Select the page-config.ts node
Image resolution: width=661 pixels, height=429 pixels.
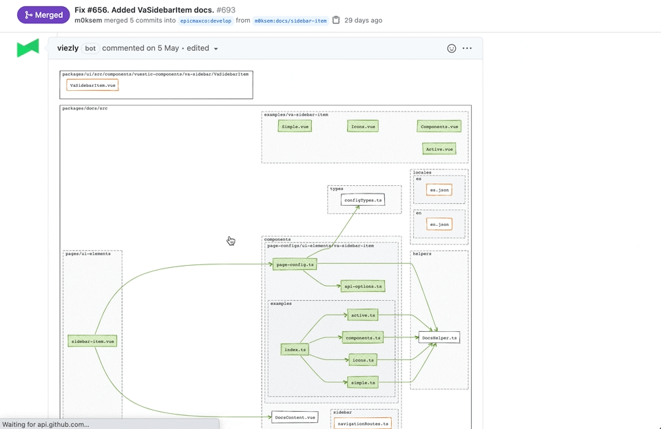295,264
